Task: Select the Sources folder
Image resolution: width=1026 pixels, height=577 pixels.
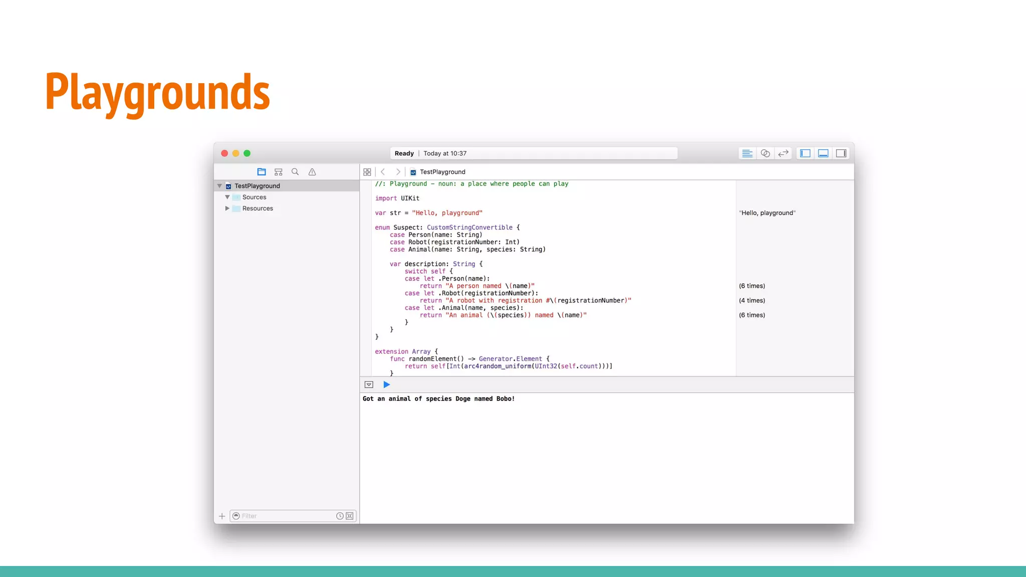Action: tap(254, 197)
